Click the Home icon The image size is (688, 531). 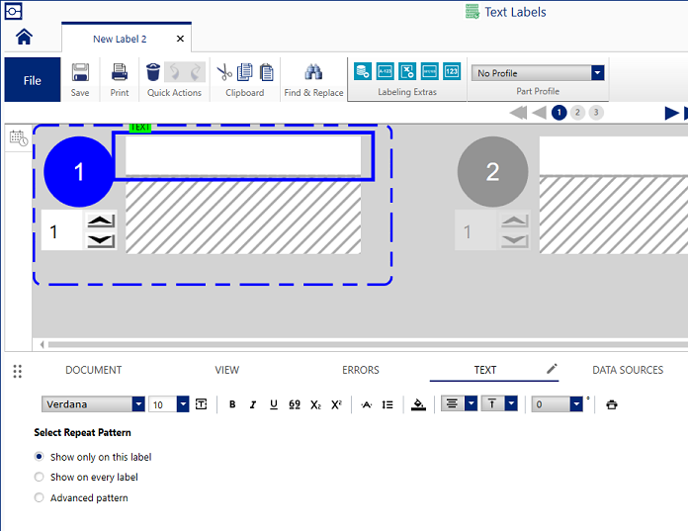pyautogui.click(x=24, y=38)
